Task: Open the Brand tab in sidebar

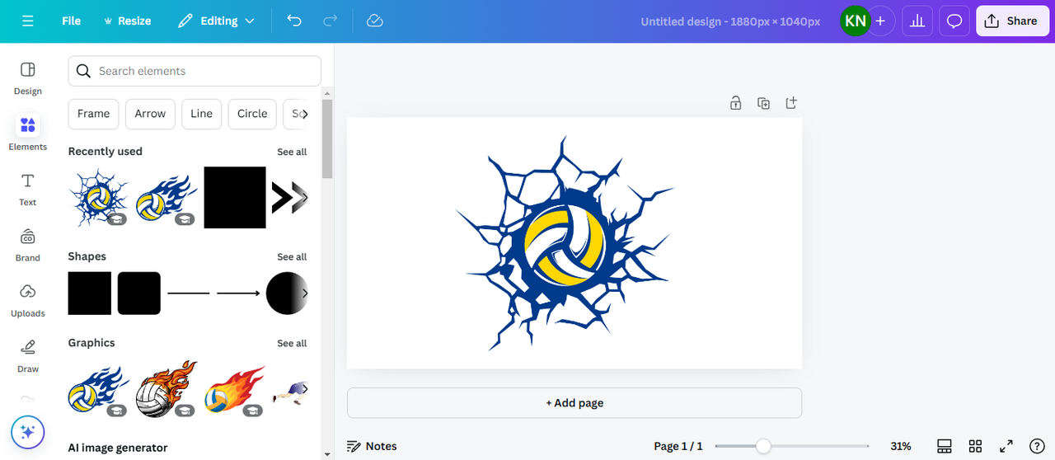Action: 28,245
